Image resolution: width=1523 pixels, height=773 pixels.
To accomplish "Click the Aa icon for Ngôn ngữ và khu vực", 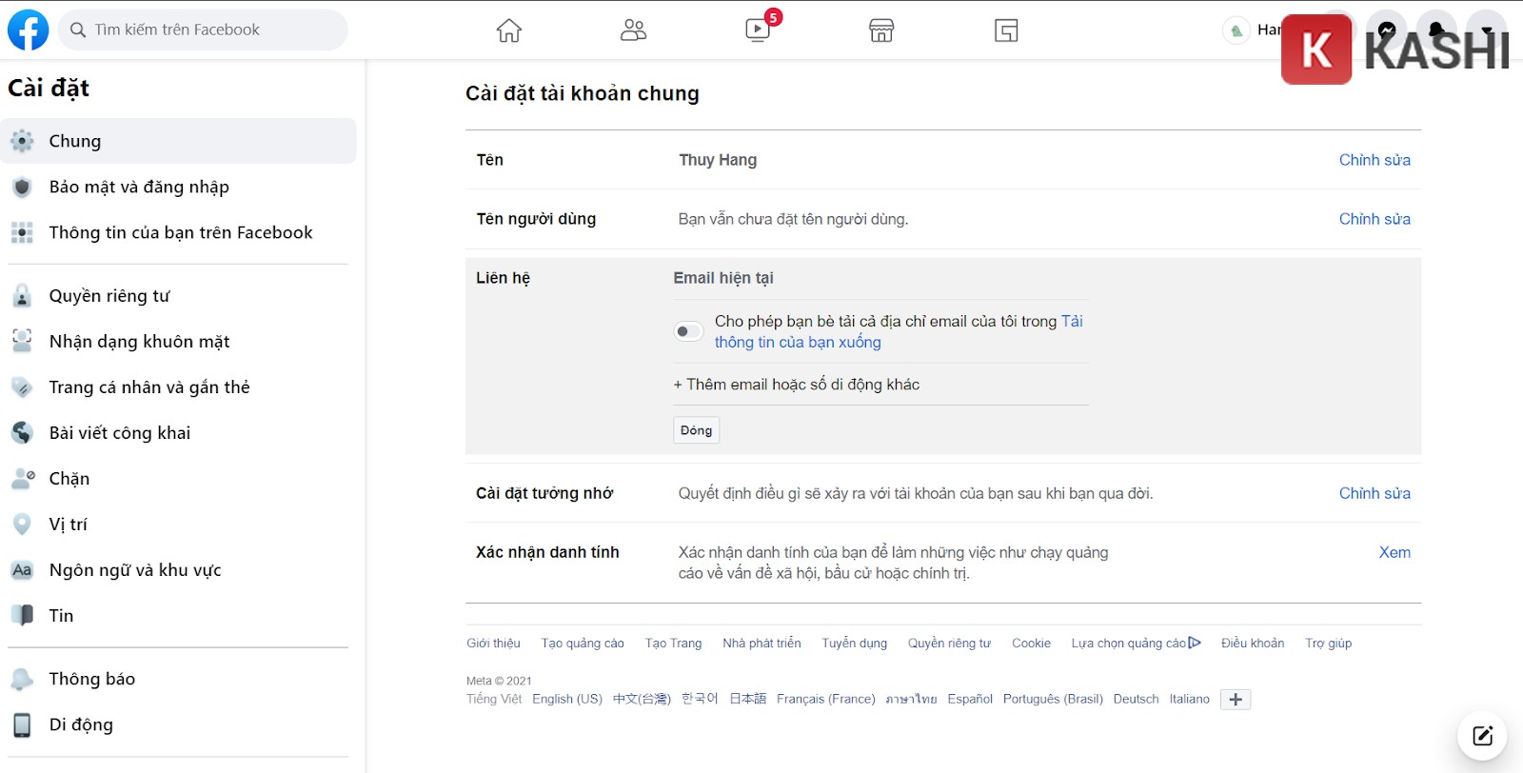I will [x=22, y=570].
